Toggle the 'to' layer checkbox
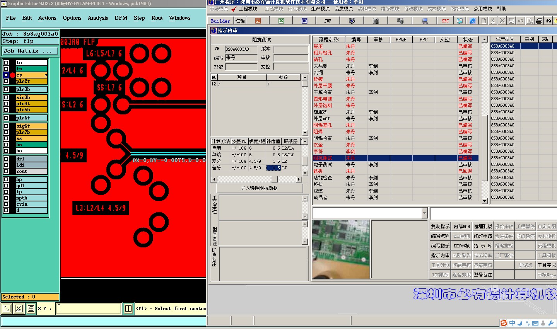The height and width of the screenshot is (329, 557). 6,63
